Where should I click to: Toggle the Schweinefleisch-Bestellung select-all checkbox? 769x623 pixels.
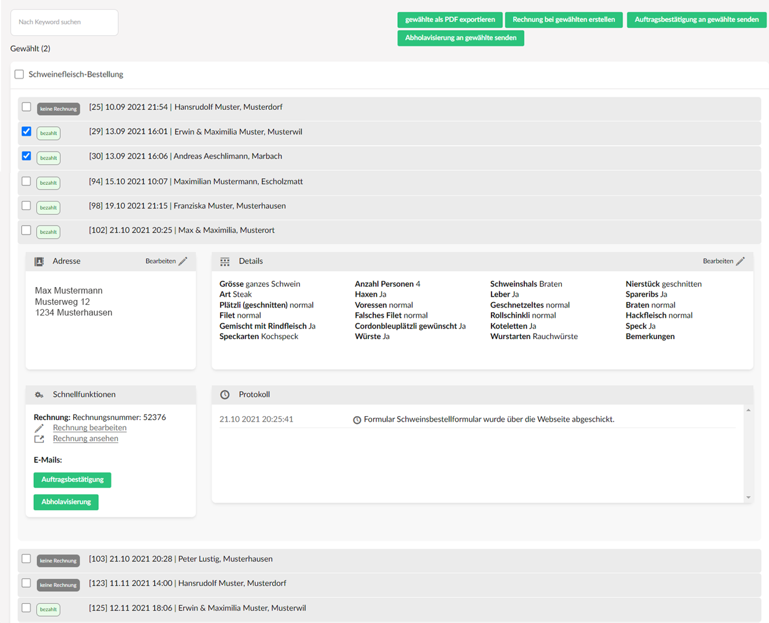point(19,74)
